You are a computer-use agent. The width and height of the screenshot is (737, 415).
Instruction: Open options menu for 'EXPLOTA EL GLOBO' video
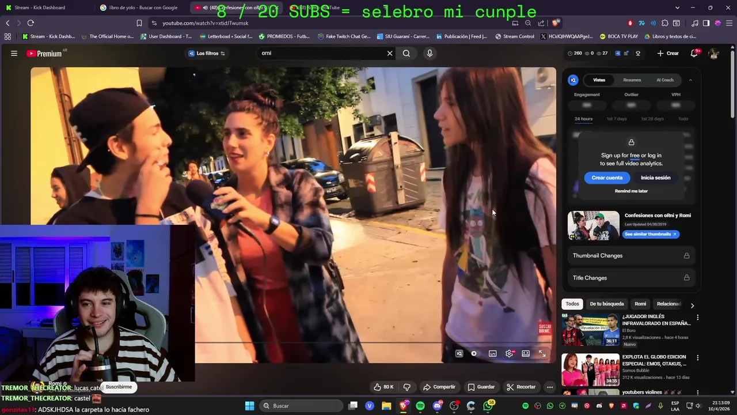coord(698,357)
